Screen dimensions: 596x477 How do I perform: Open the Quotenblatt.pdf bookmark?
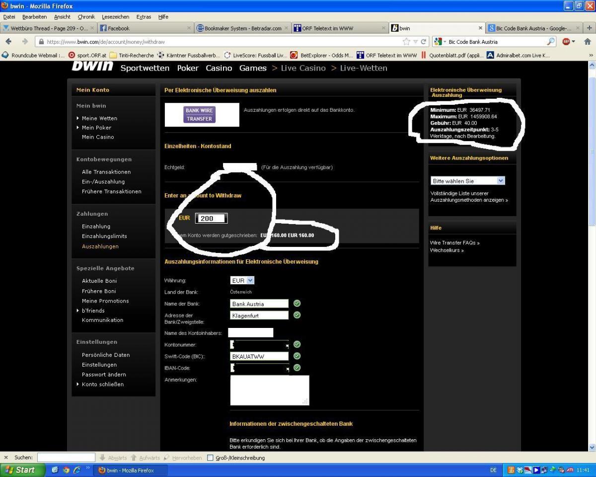pyautogui.click(x=452, y=55)
